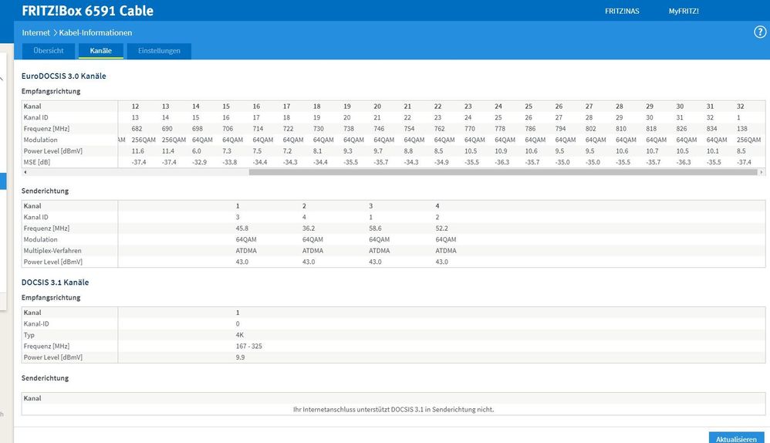
Task: Click the Internet breadcrumb link
Action: coord(35,32)
